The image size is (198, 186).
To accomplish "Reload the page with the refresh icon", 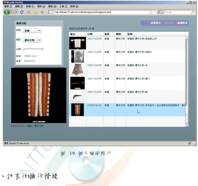I will 22,12.
